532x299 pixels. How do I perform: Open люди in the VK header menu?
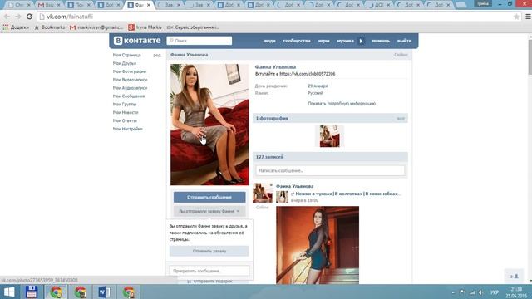click(269, 41)
